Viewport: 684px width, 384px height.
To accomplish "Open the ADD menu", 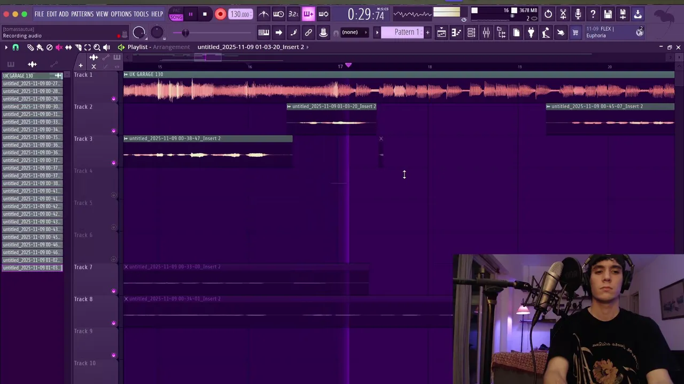I will point(64,14).
